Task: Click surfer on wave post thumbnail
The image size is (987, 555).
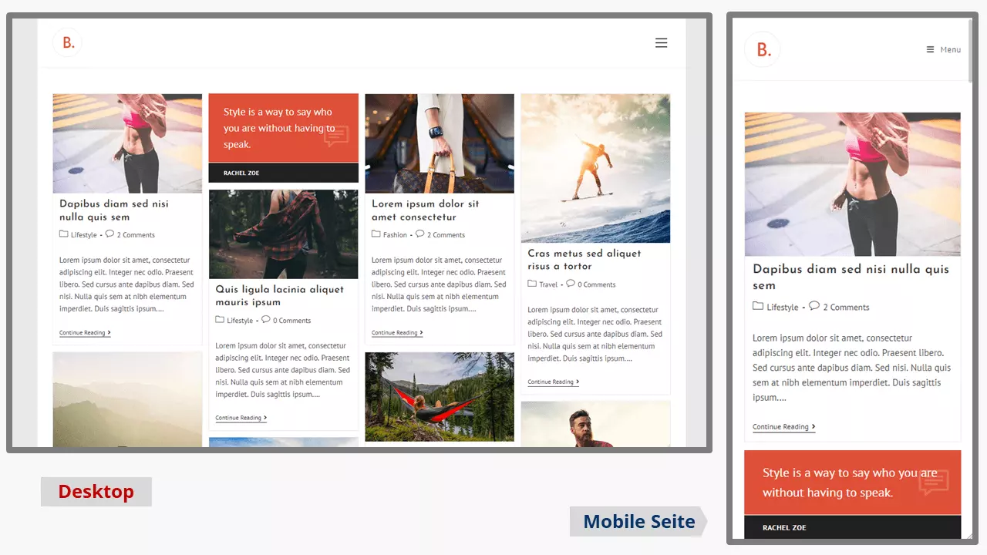Action: pyautogui.click(x=595, y=168)
